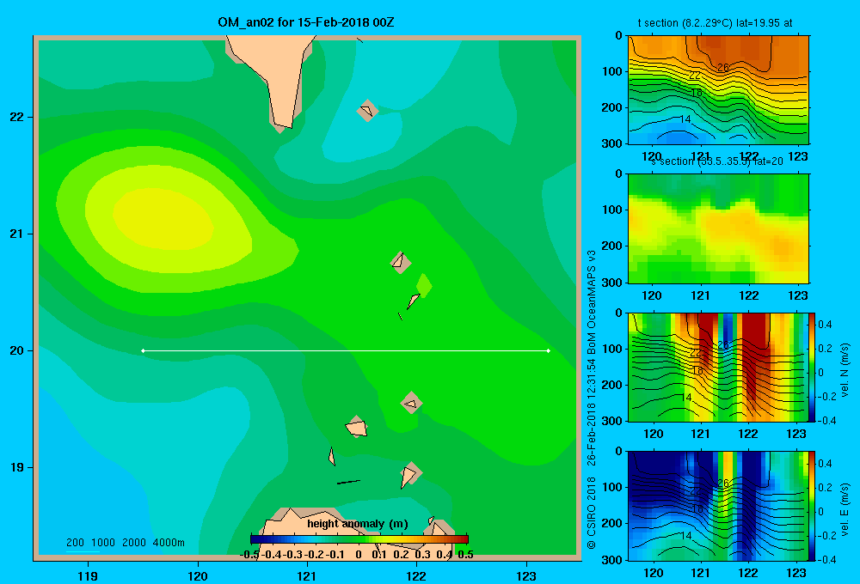860x584 pixels.
Task: Click the vel. N velocity color bar
Action: pyautogui.click(x=813, y=367)
